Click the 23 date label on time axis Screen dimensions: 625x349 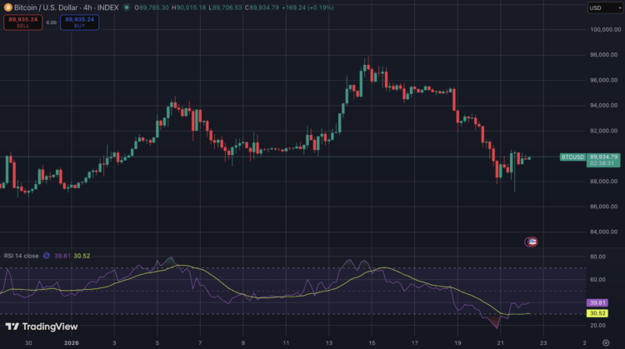(543, 342)
